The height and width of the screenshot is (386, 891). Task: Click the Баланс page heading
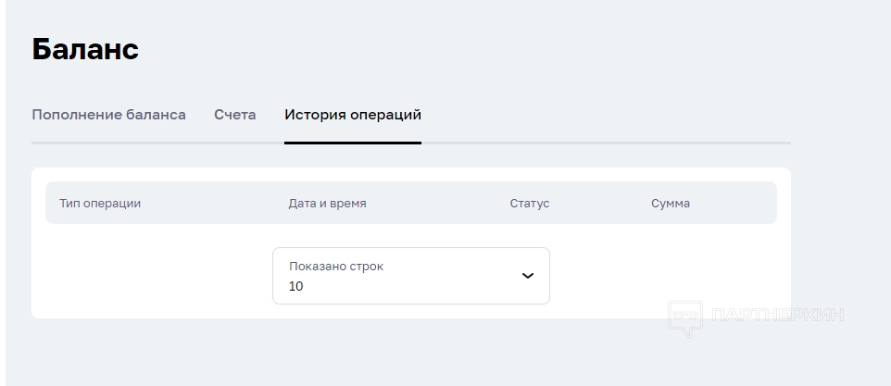85,49
